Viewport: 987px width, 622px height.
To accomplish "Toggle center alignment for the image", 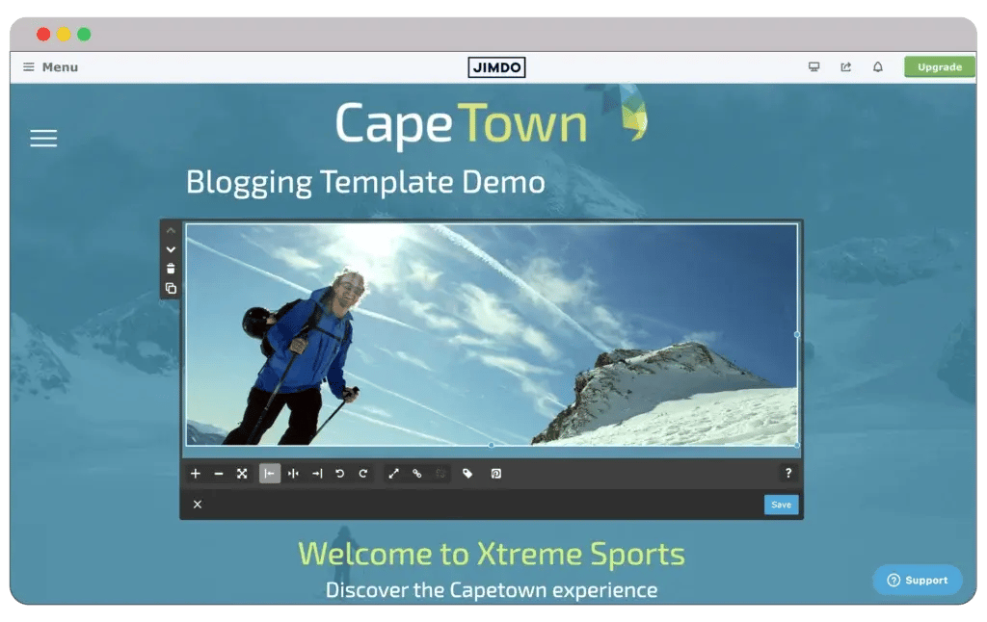I will [293, 474].
